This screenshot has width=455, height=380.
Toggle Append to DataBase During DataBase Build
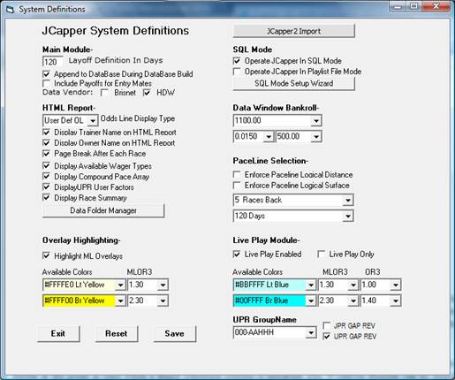(46, 73)
